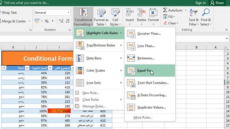
Task: Choose A Date Occurring rule
Action: pyautogui.click(x=150, y=95)
